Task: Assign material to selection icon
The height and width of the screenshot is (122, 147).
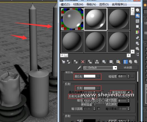Action: (76, 62)
